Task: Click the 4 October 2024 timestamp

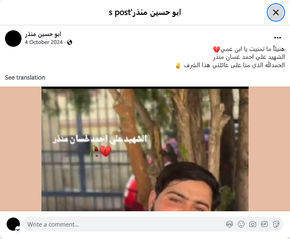Action: point(43,42)
